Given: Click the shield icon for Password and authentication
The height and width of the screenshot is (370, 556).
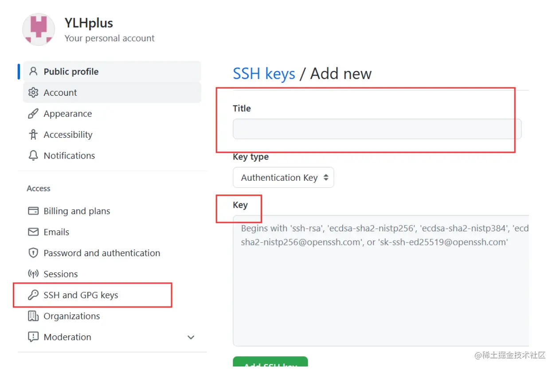Looking at the screenshot, I should [x=33, y=253].
